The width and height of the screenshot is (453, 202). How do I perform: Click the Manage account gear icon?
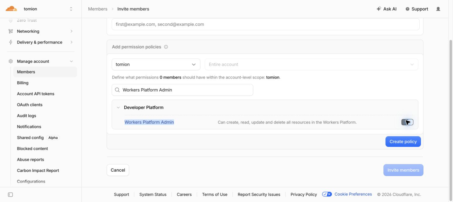(x=11, y=61)
